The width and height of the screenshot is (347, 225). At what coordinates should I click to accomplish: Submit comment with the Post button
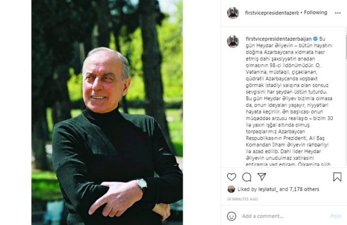pyautogui.click(x=335, y=216)
